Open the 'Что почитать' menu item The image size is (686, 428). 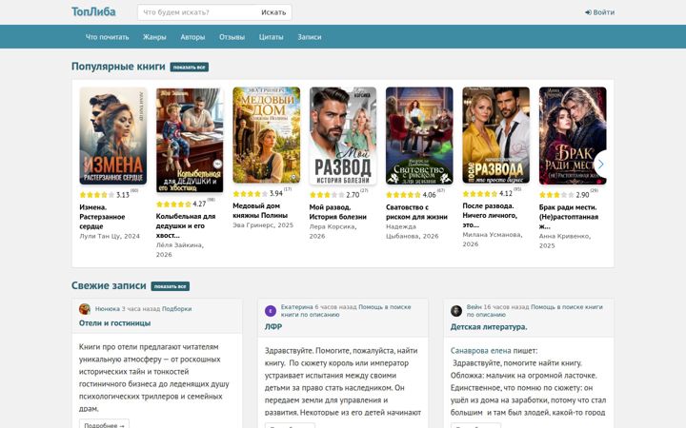click(x=107, y=37)
